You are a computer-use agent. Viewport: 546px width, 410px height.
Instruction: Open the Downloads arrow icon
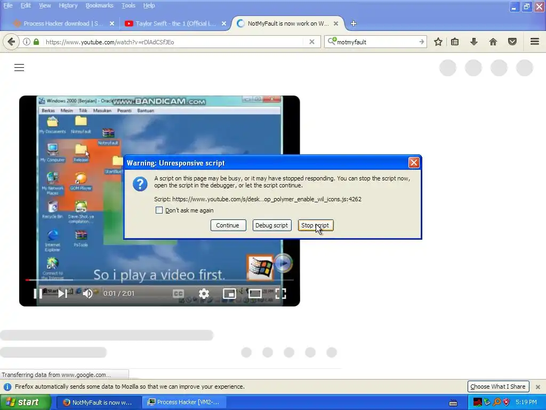click(473, 42)
